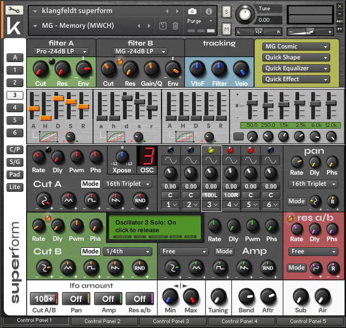Viewport: 346px width, 328px height.
Task: Mute the instrument with M button
Action: 226,28
